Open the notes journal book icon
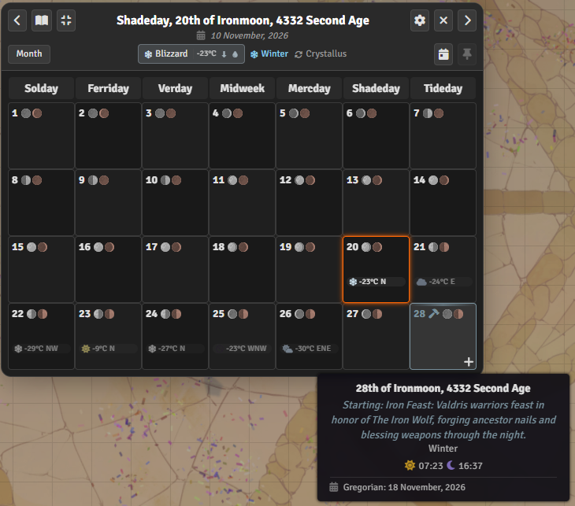Image resolution: width=575 pixels, height=506 pixels. pyautogui.click(x=42, y=20)
